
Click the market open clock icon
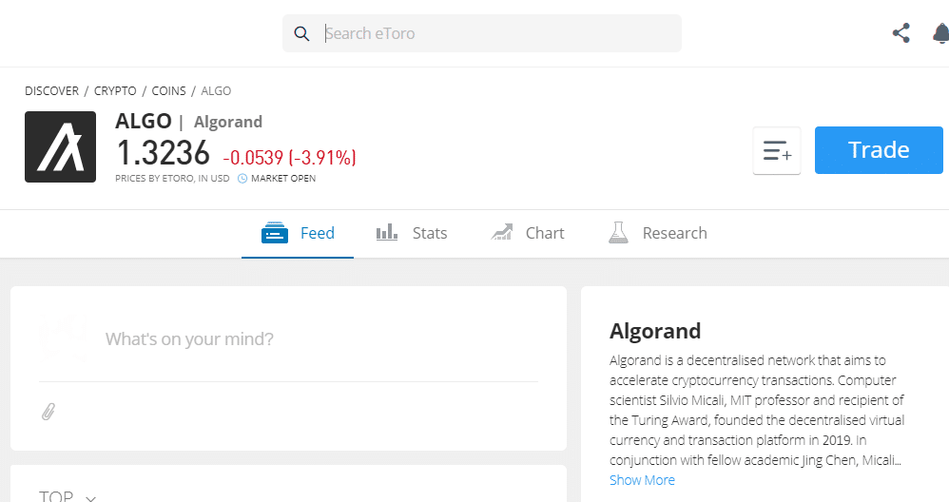pos(242,179)
